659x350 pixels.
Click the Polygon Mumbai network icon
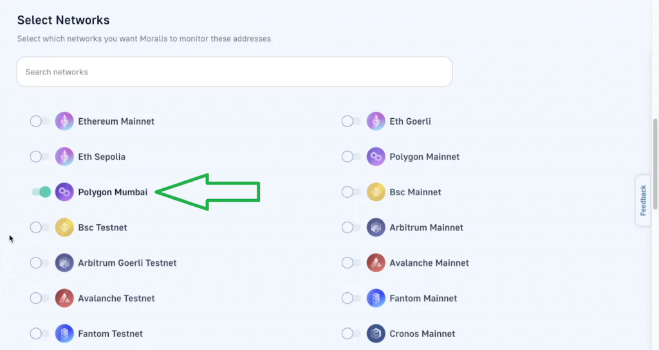pyautogui.click(x=64, y=192)
